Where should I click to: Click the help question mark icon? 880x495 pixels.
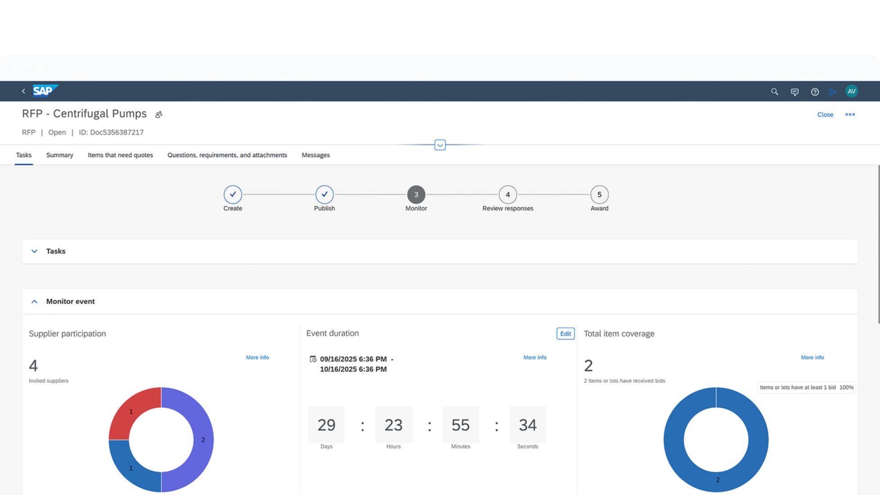click(x=814, y=92)
